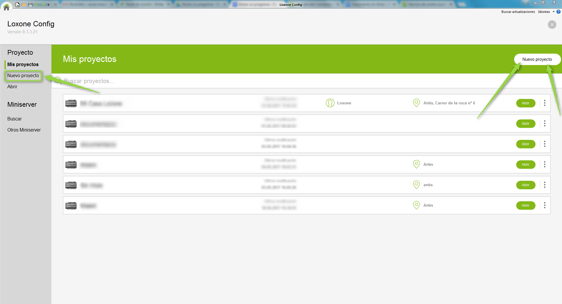
Task: Expand the quick access toolbar customize arrow
Action: [49, 5]
